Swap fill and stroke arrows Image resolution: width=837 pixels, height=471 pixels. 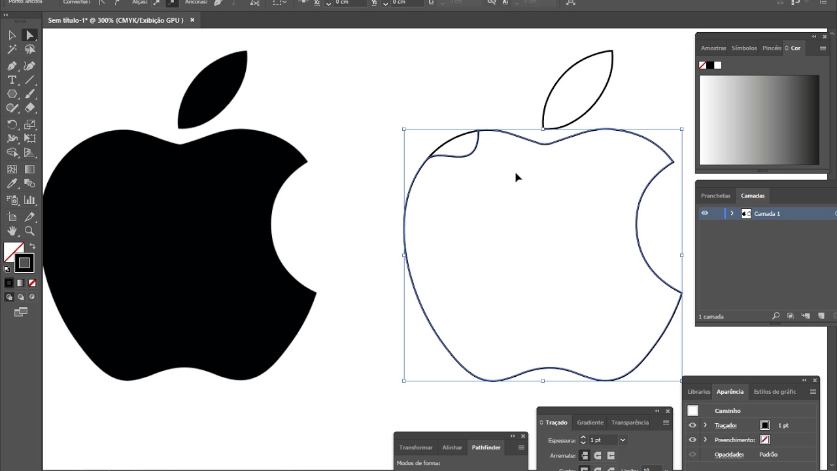click(33, 247)
